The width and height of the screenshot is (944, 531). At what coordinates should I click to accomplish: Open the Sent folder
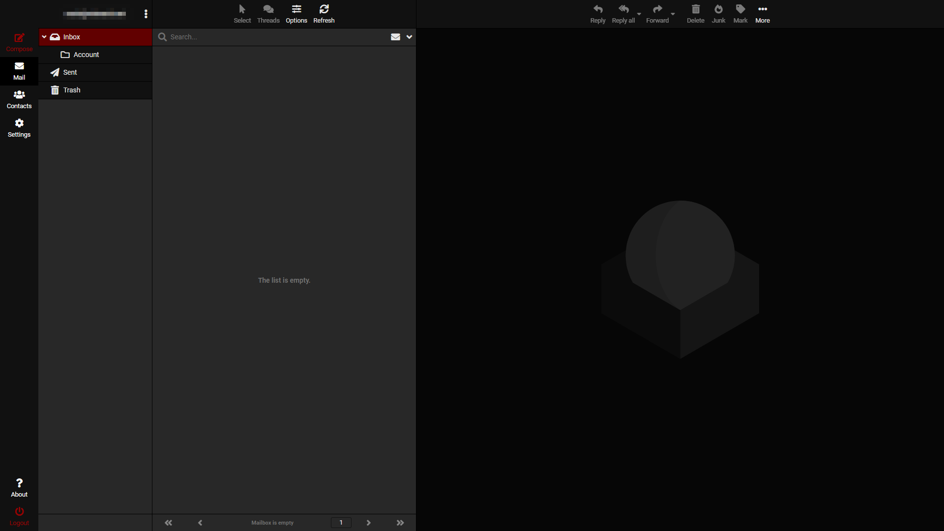click(x=70, y=72)
